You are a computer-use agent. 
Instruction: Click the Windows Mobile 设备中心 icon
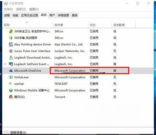[x=11, y=90]
